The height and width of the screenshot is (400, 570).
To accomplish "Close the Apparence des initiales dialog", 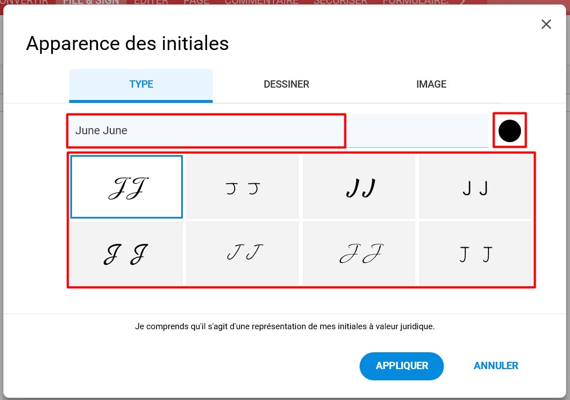I will pyautogui.click(x=546, y=24).
